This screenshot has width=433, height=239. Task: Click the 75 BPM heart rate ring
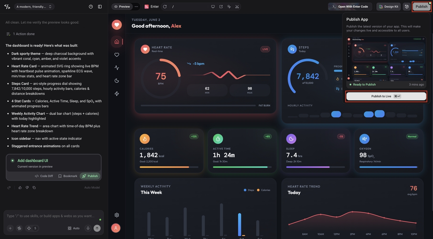[x=161, y=79]
